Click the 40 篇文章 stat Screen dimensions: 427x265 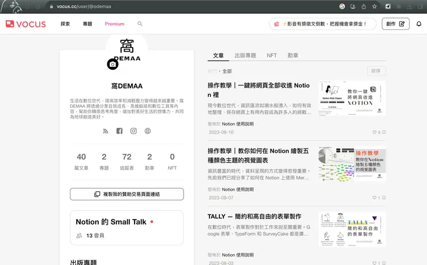[x=81, y=161]
